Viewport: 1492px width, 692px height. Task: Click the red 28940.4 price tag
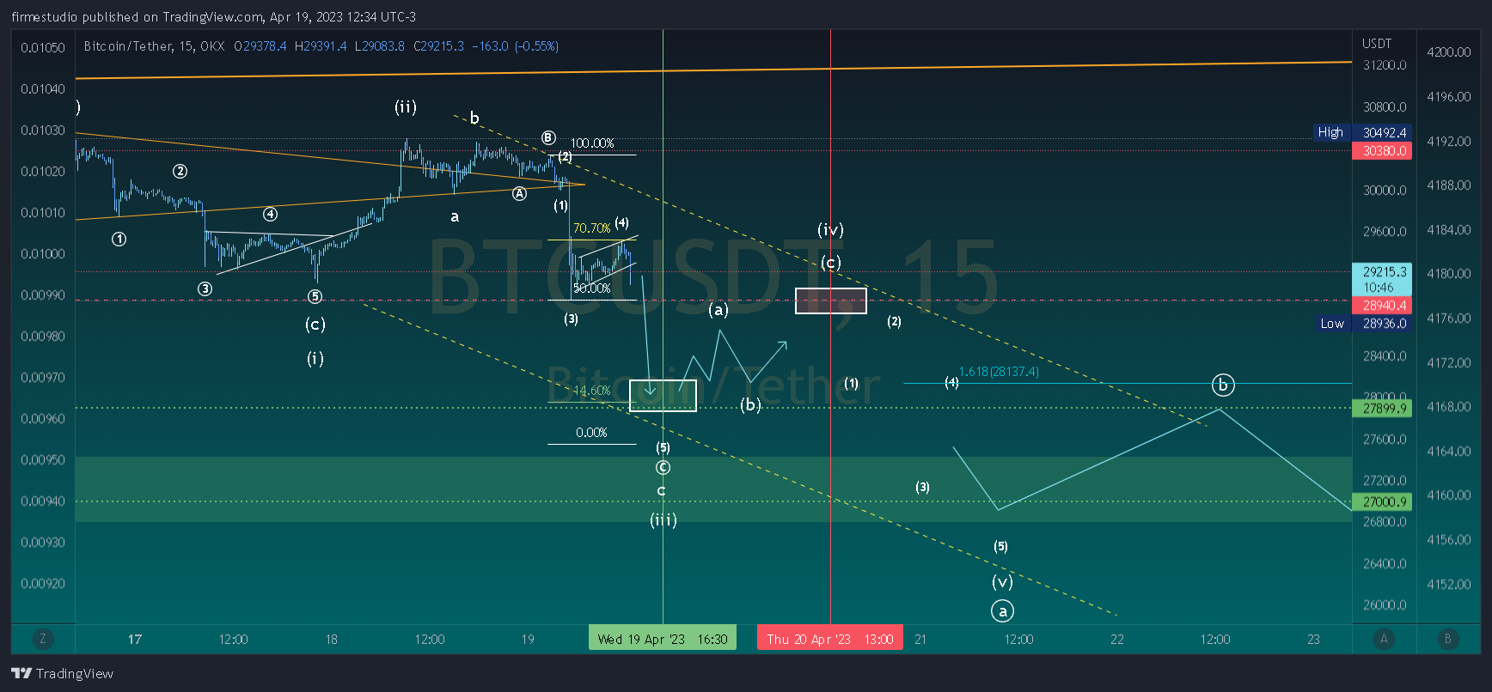coord(1382,306)
